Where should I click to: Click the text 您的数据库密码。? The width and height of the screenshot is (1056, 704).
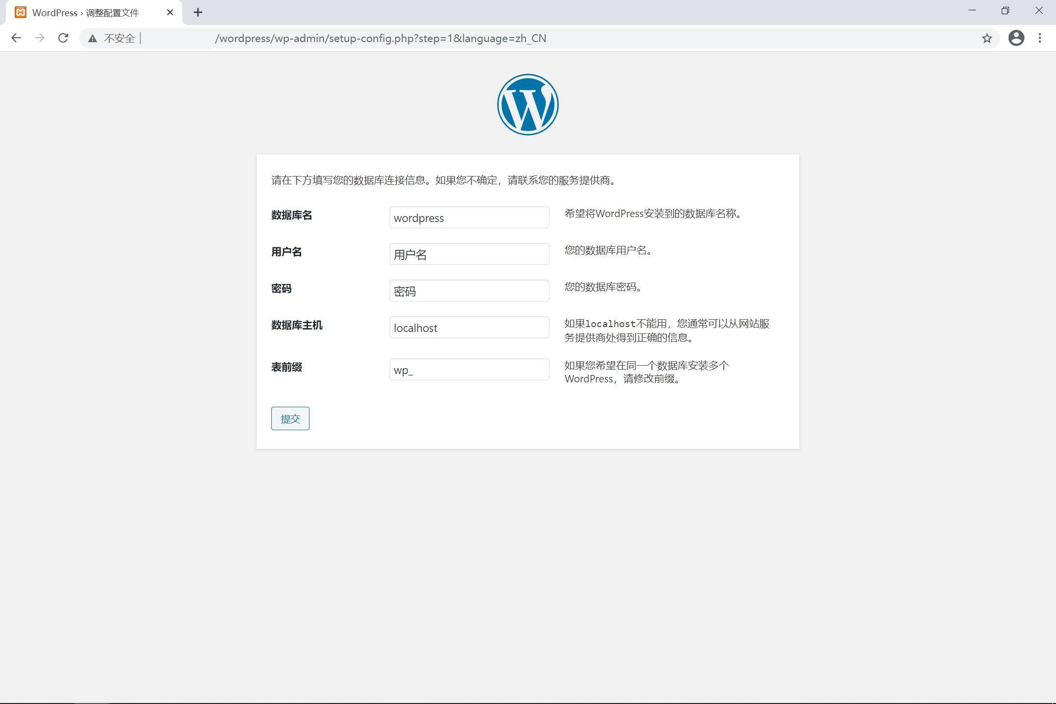click(604, 287)
